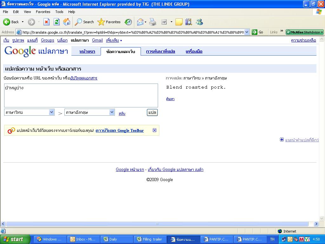Click the green Go arrow button

click(254, 32)
